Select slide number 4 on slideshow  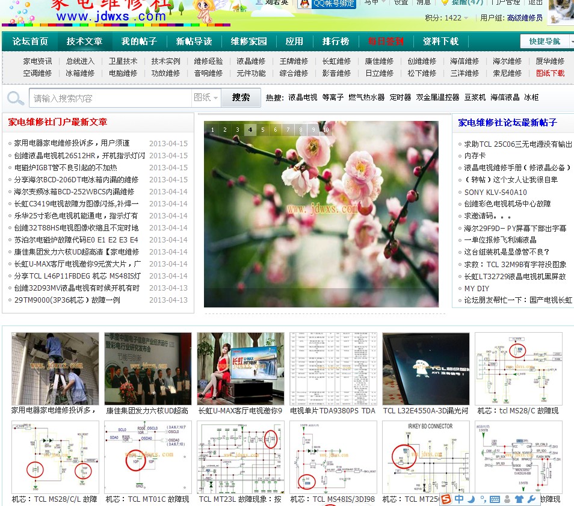250,129
